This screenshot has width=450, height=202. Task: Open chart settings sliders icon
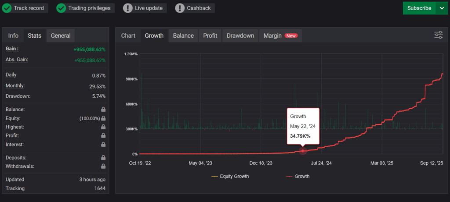tap(438, 35)
